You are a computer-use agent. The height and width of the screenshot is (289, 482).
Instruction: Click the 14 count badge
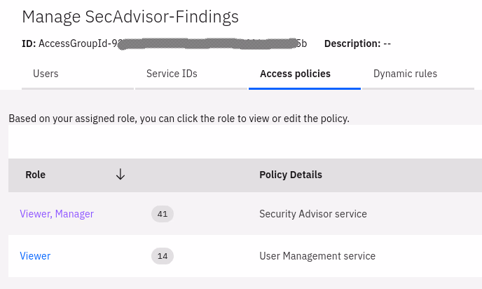163,256
